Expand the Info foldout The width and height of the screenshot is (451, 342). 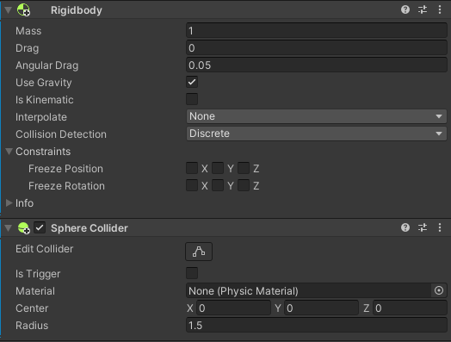click(9, 203)
